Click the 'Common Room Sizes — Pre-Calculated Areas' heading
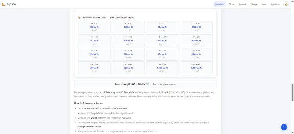Viewport: 294px width, 134px height. point(108,18)
